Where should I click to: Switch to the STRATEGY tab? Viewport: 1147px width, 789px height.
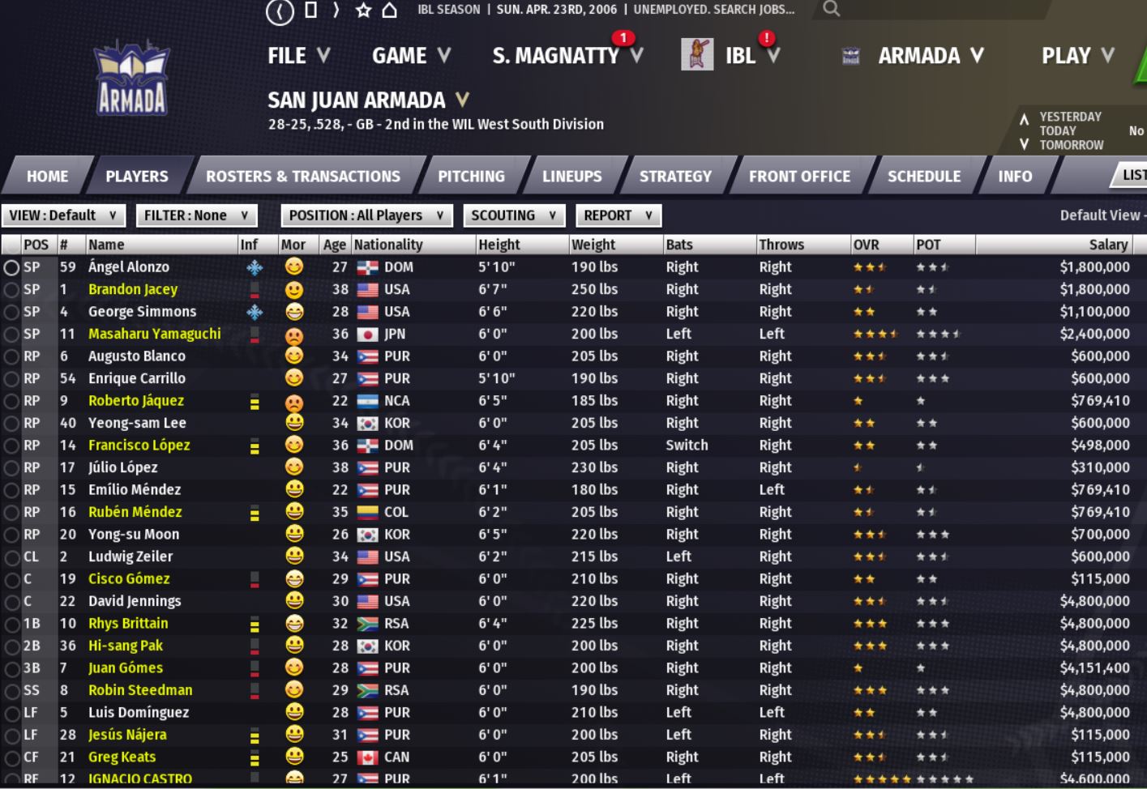675,177
